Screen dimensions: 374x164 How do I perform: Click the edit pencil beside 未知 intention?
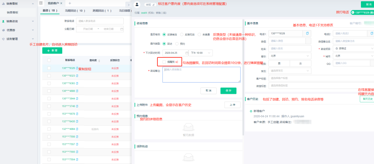tap(154, 5)
